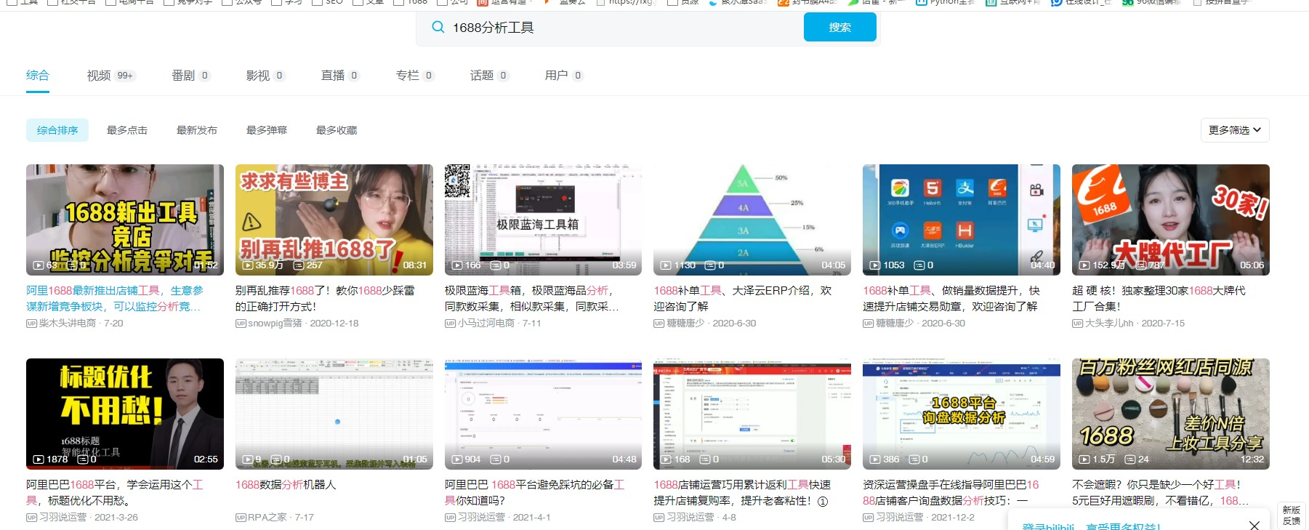1309x530 pixels.
Task: Visit uploader RPA之家
Action: (x=267, y=518)
